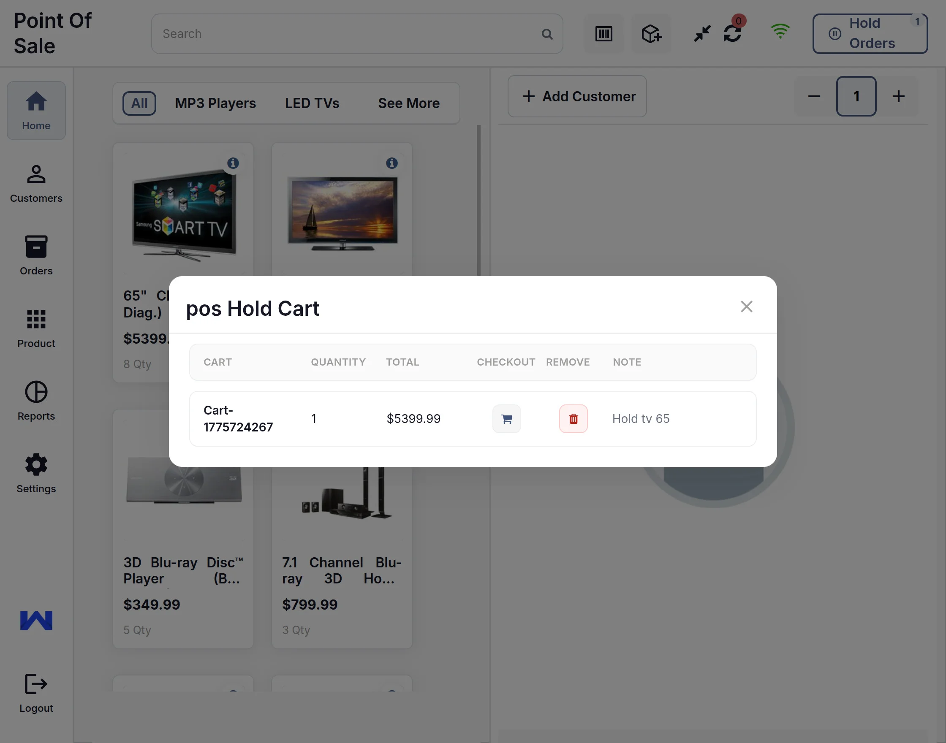
Task: Select the MP3 Players category tab
Action: (215, 103)
